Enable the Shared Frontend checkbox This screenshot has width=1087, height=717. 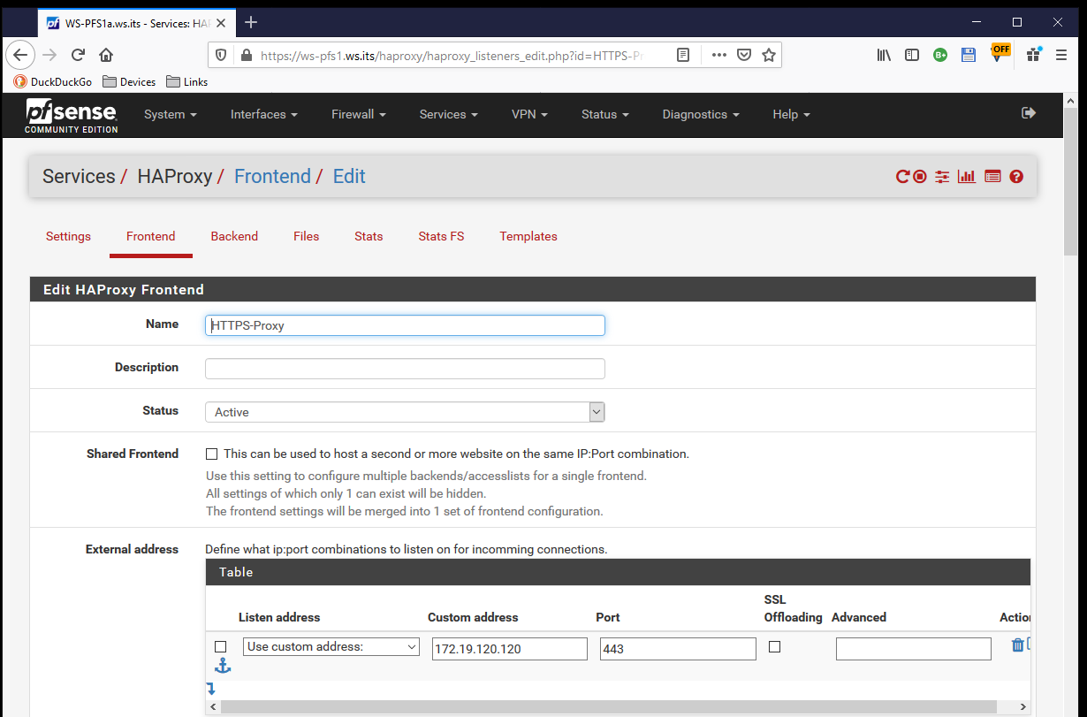[x=211, y=454]
